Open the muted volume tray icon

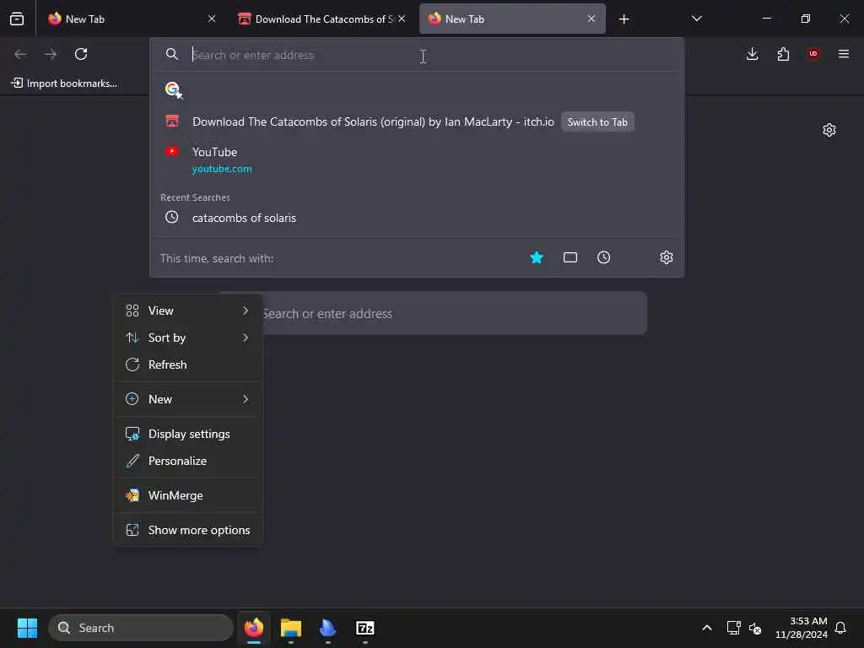755,628
